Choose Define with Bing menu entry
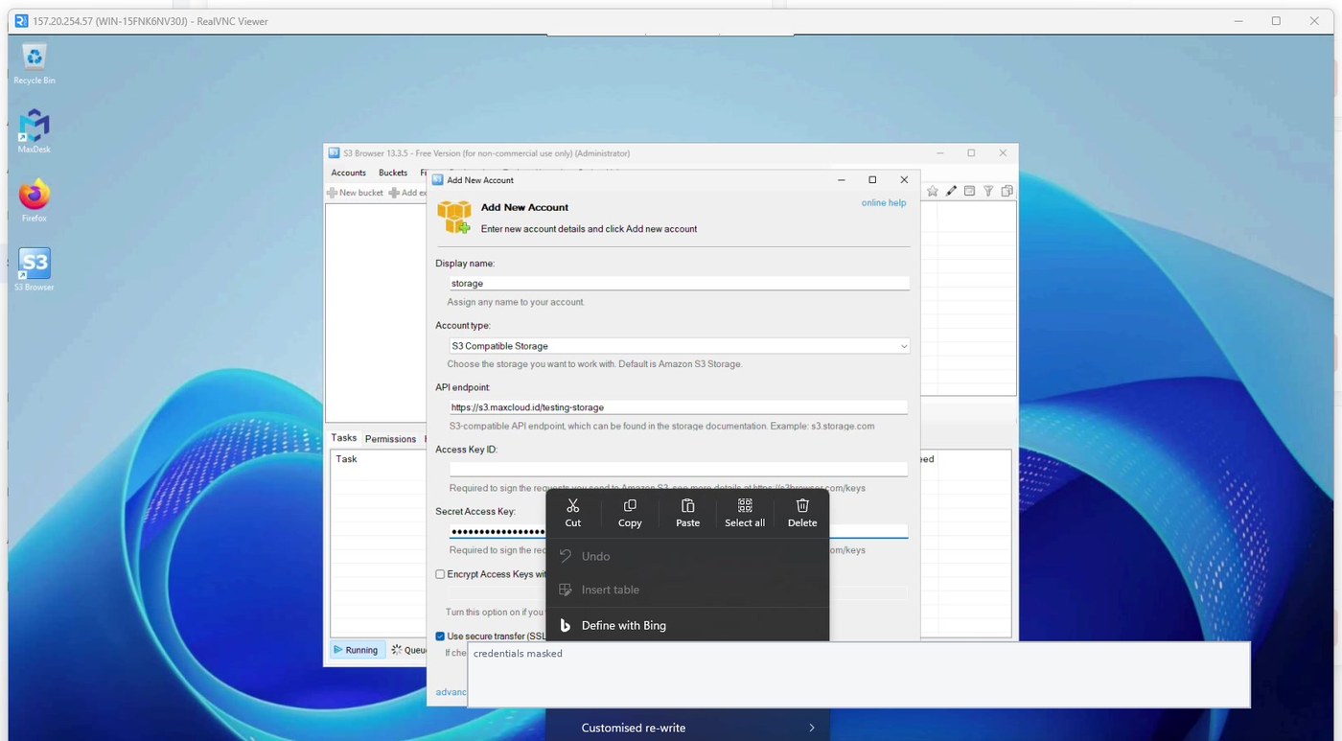This screenshot has width=1342, height=741. click(x=687, y=625)
